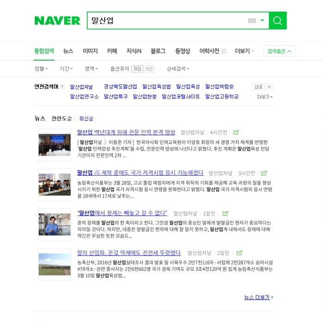Open the 영역 dropdown
The width and height of the screenshot is (323, 324).
click(91, 68)
